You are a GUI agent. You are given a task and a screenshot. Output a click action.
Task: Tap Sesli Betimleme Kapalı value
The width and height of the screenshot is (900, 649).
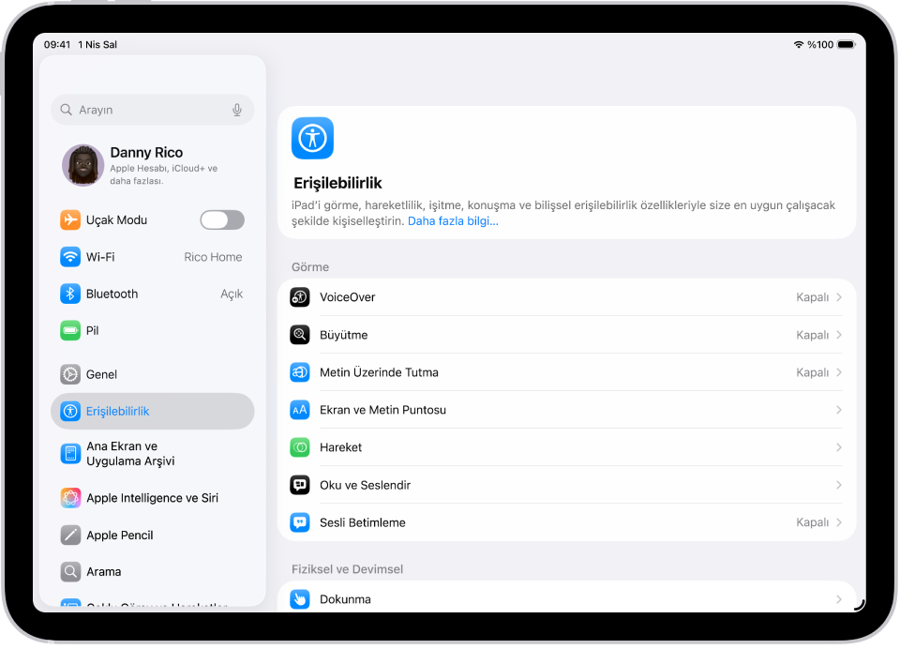coord(812,522)
